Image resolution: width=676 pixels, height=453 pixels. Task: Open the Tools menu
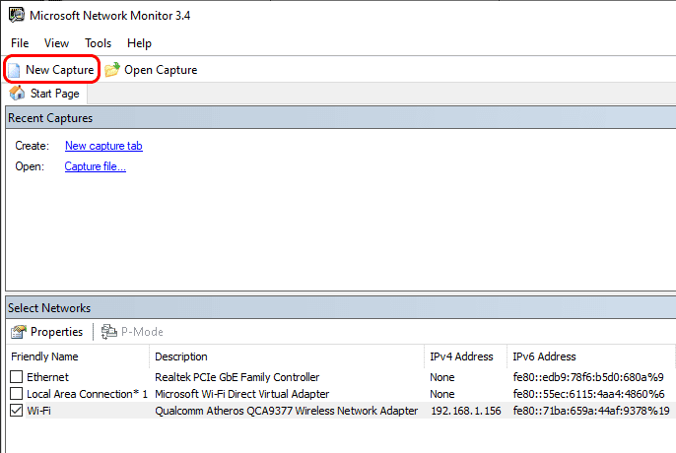click(98, 43)
